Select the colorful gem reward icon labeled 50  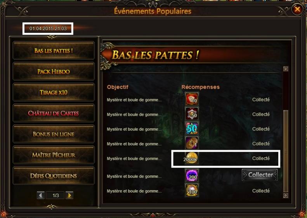tap(192, 128)
